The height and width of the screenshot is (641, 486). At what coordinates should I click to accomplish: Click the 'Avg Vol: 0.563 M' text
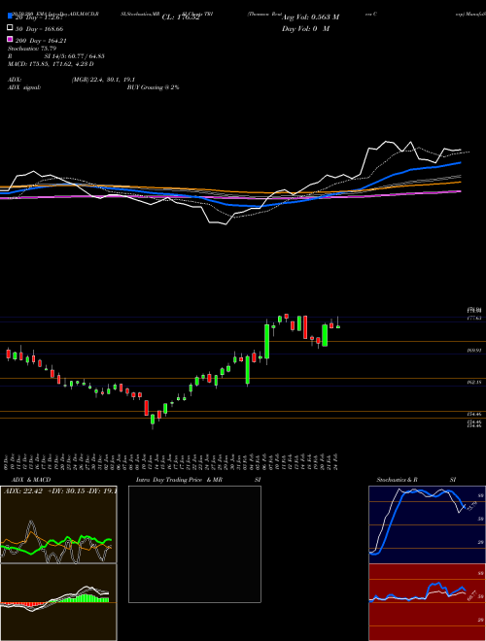point(310,17)
